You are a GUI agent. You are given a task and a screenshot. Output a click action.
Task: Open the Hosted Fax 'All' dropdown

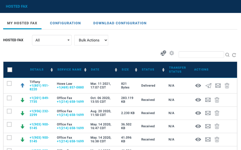[52, 40]
